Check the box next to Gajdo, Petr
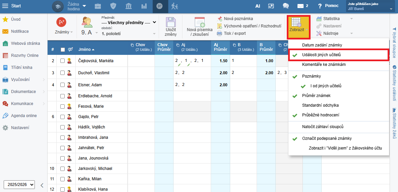Viewport: 398px width, 192px height. coord(63,117)
